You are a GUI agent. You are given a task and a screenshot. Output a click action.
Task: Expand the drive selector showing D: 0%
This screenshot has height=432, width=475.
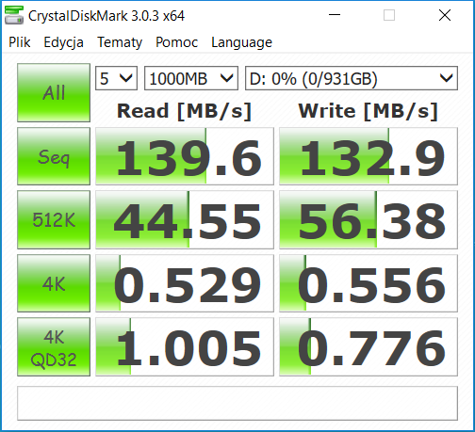[x=352, y=78]
